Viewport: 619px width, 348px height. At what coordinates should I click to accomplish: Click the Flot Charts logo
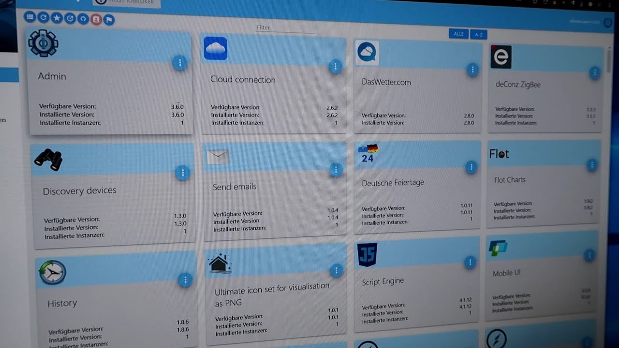pyautogui.click(x=499, y=154)
